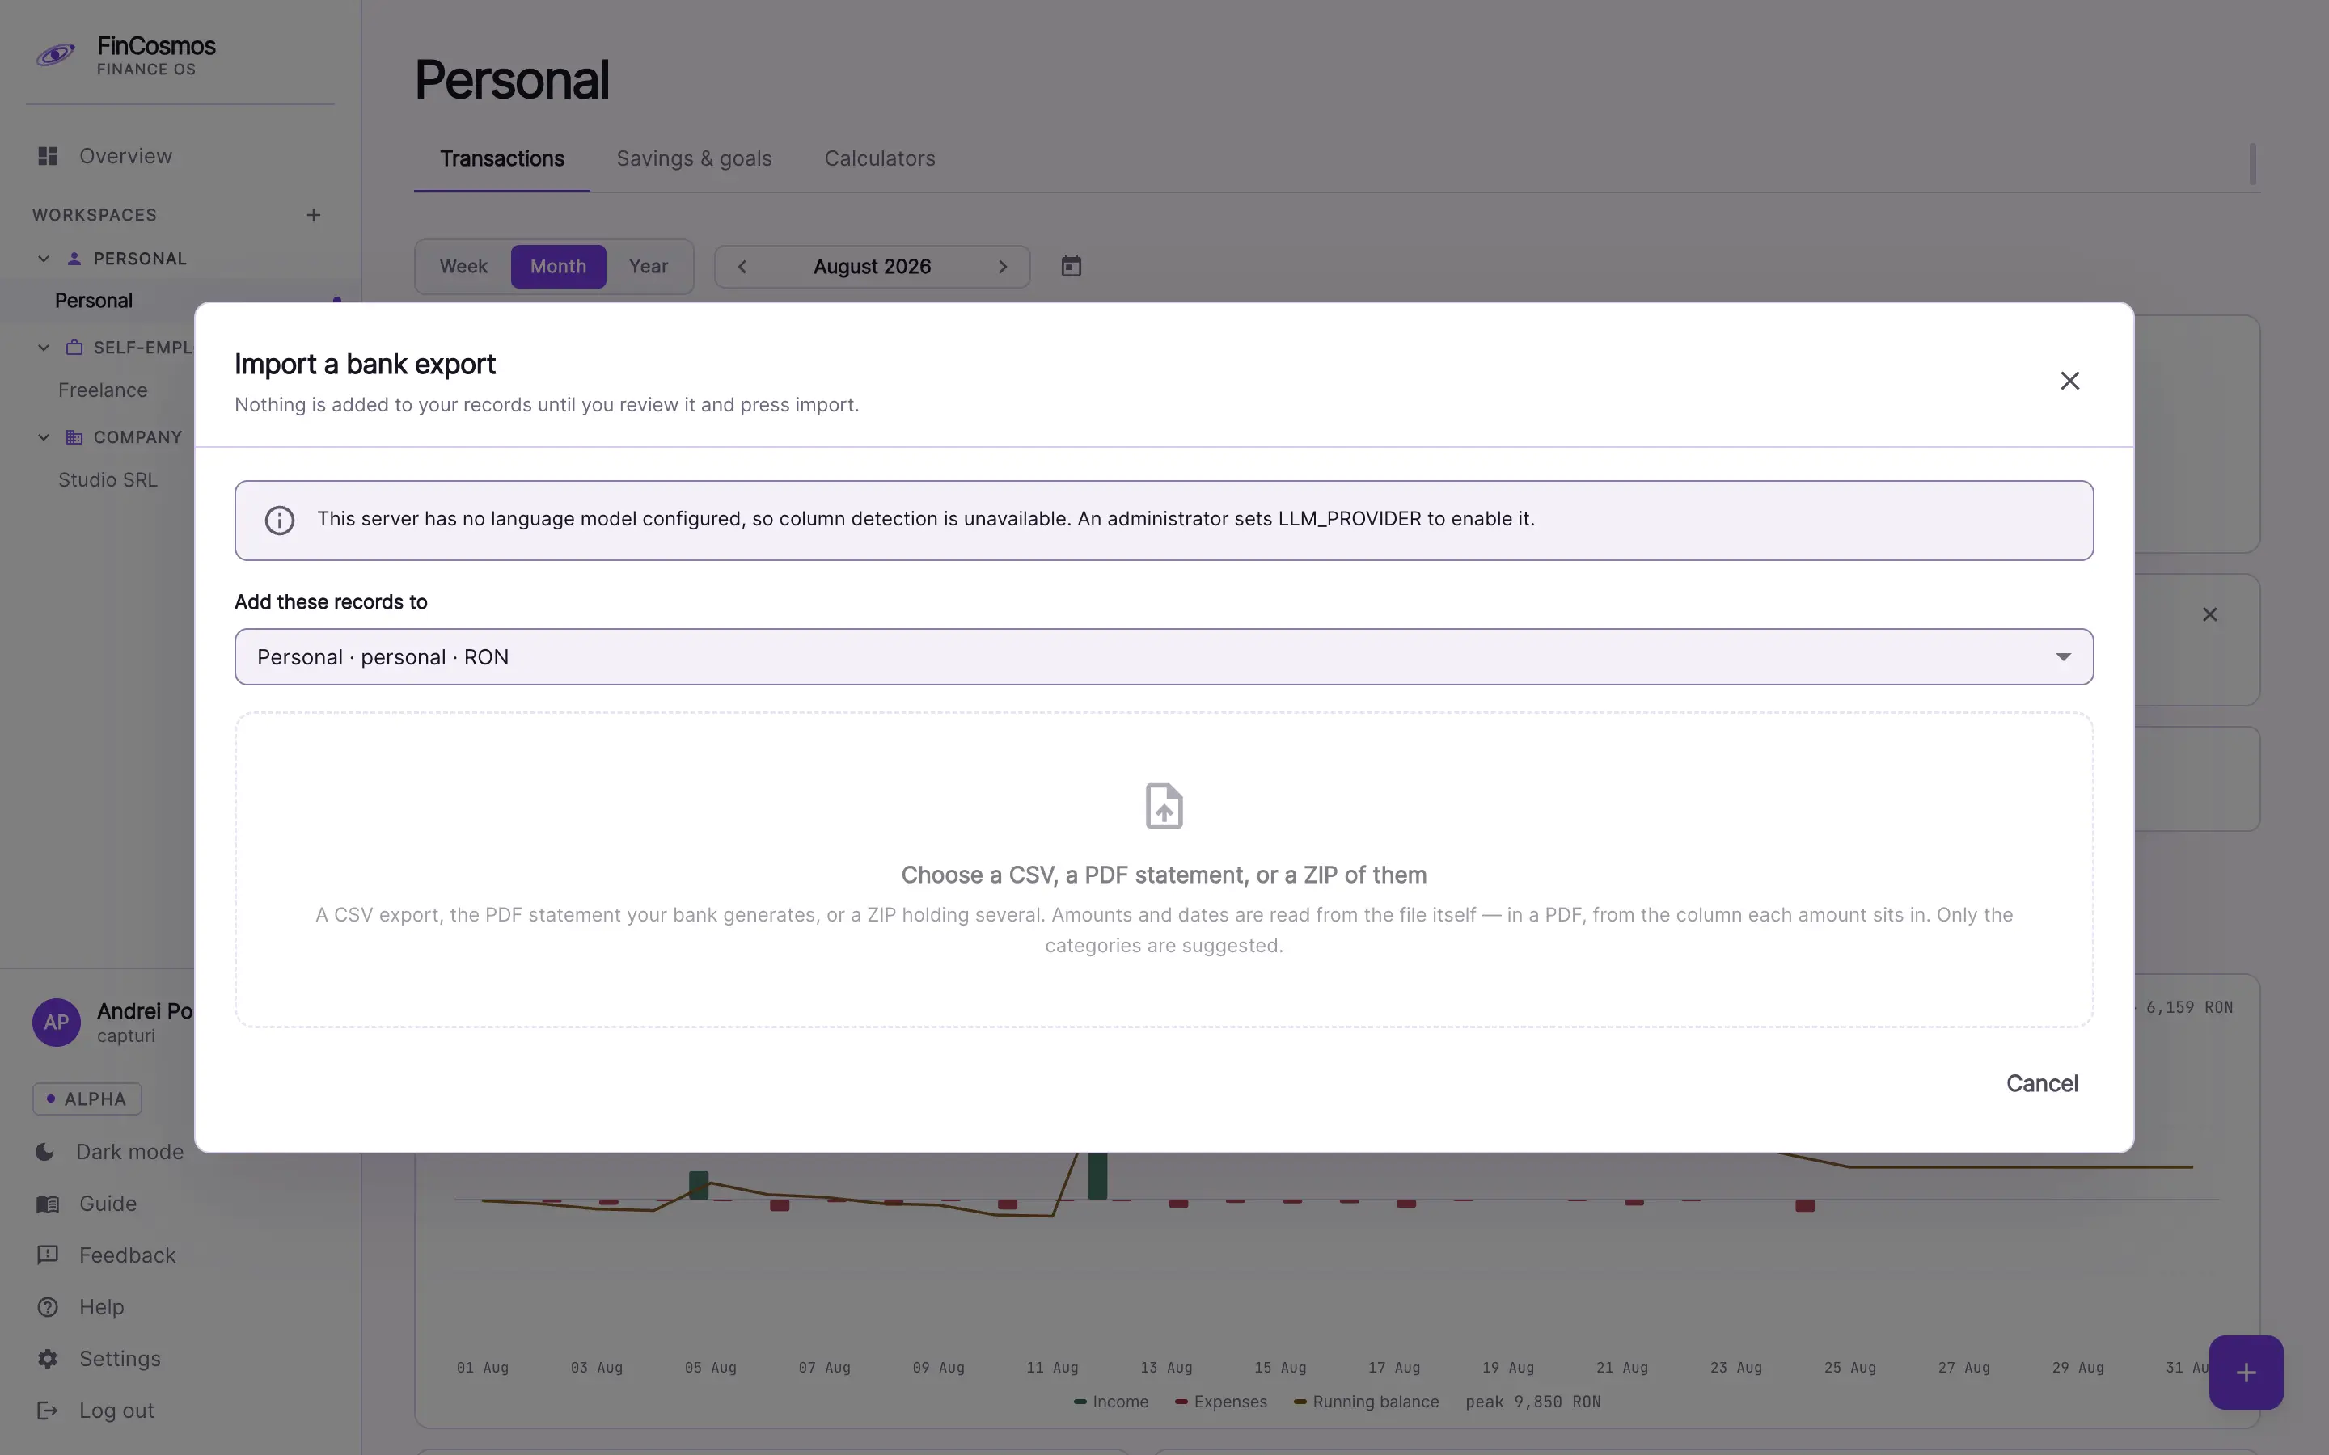Collapse the PERSONAL workspace group
The image size is (2329, 1455).
pos(44,259)
